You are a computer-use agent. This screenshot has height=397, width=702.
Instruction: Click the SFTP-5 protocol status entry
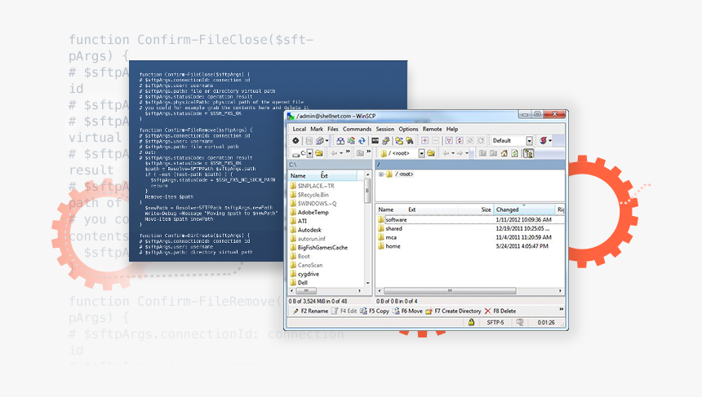495,322
